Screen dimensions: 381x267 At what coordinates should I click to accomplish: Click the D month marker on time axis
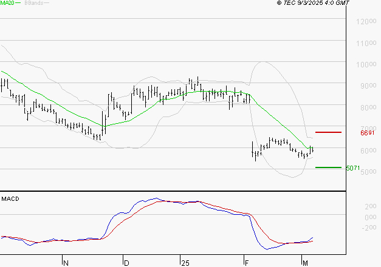[126, 263]
